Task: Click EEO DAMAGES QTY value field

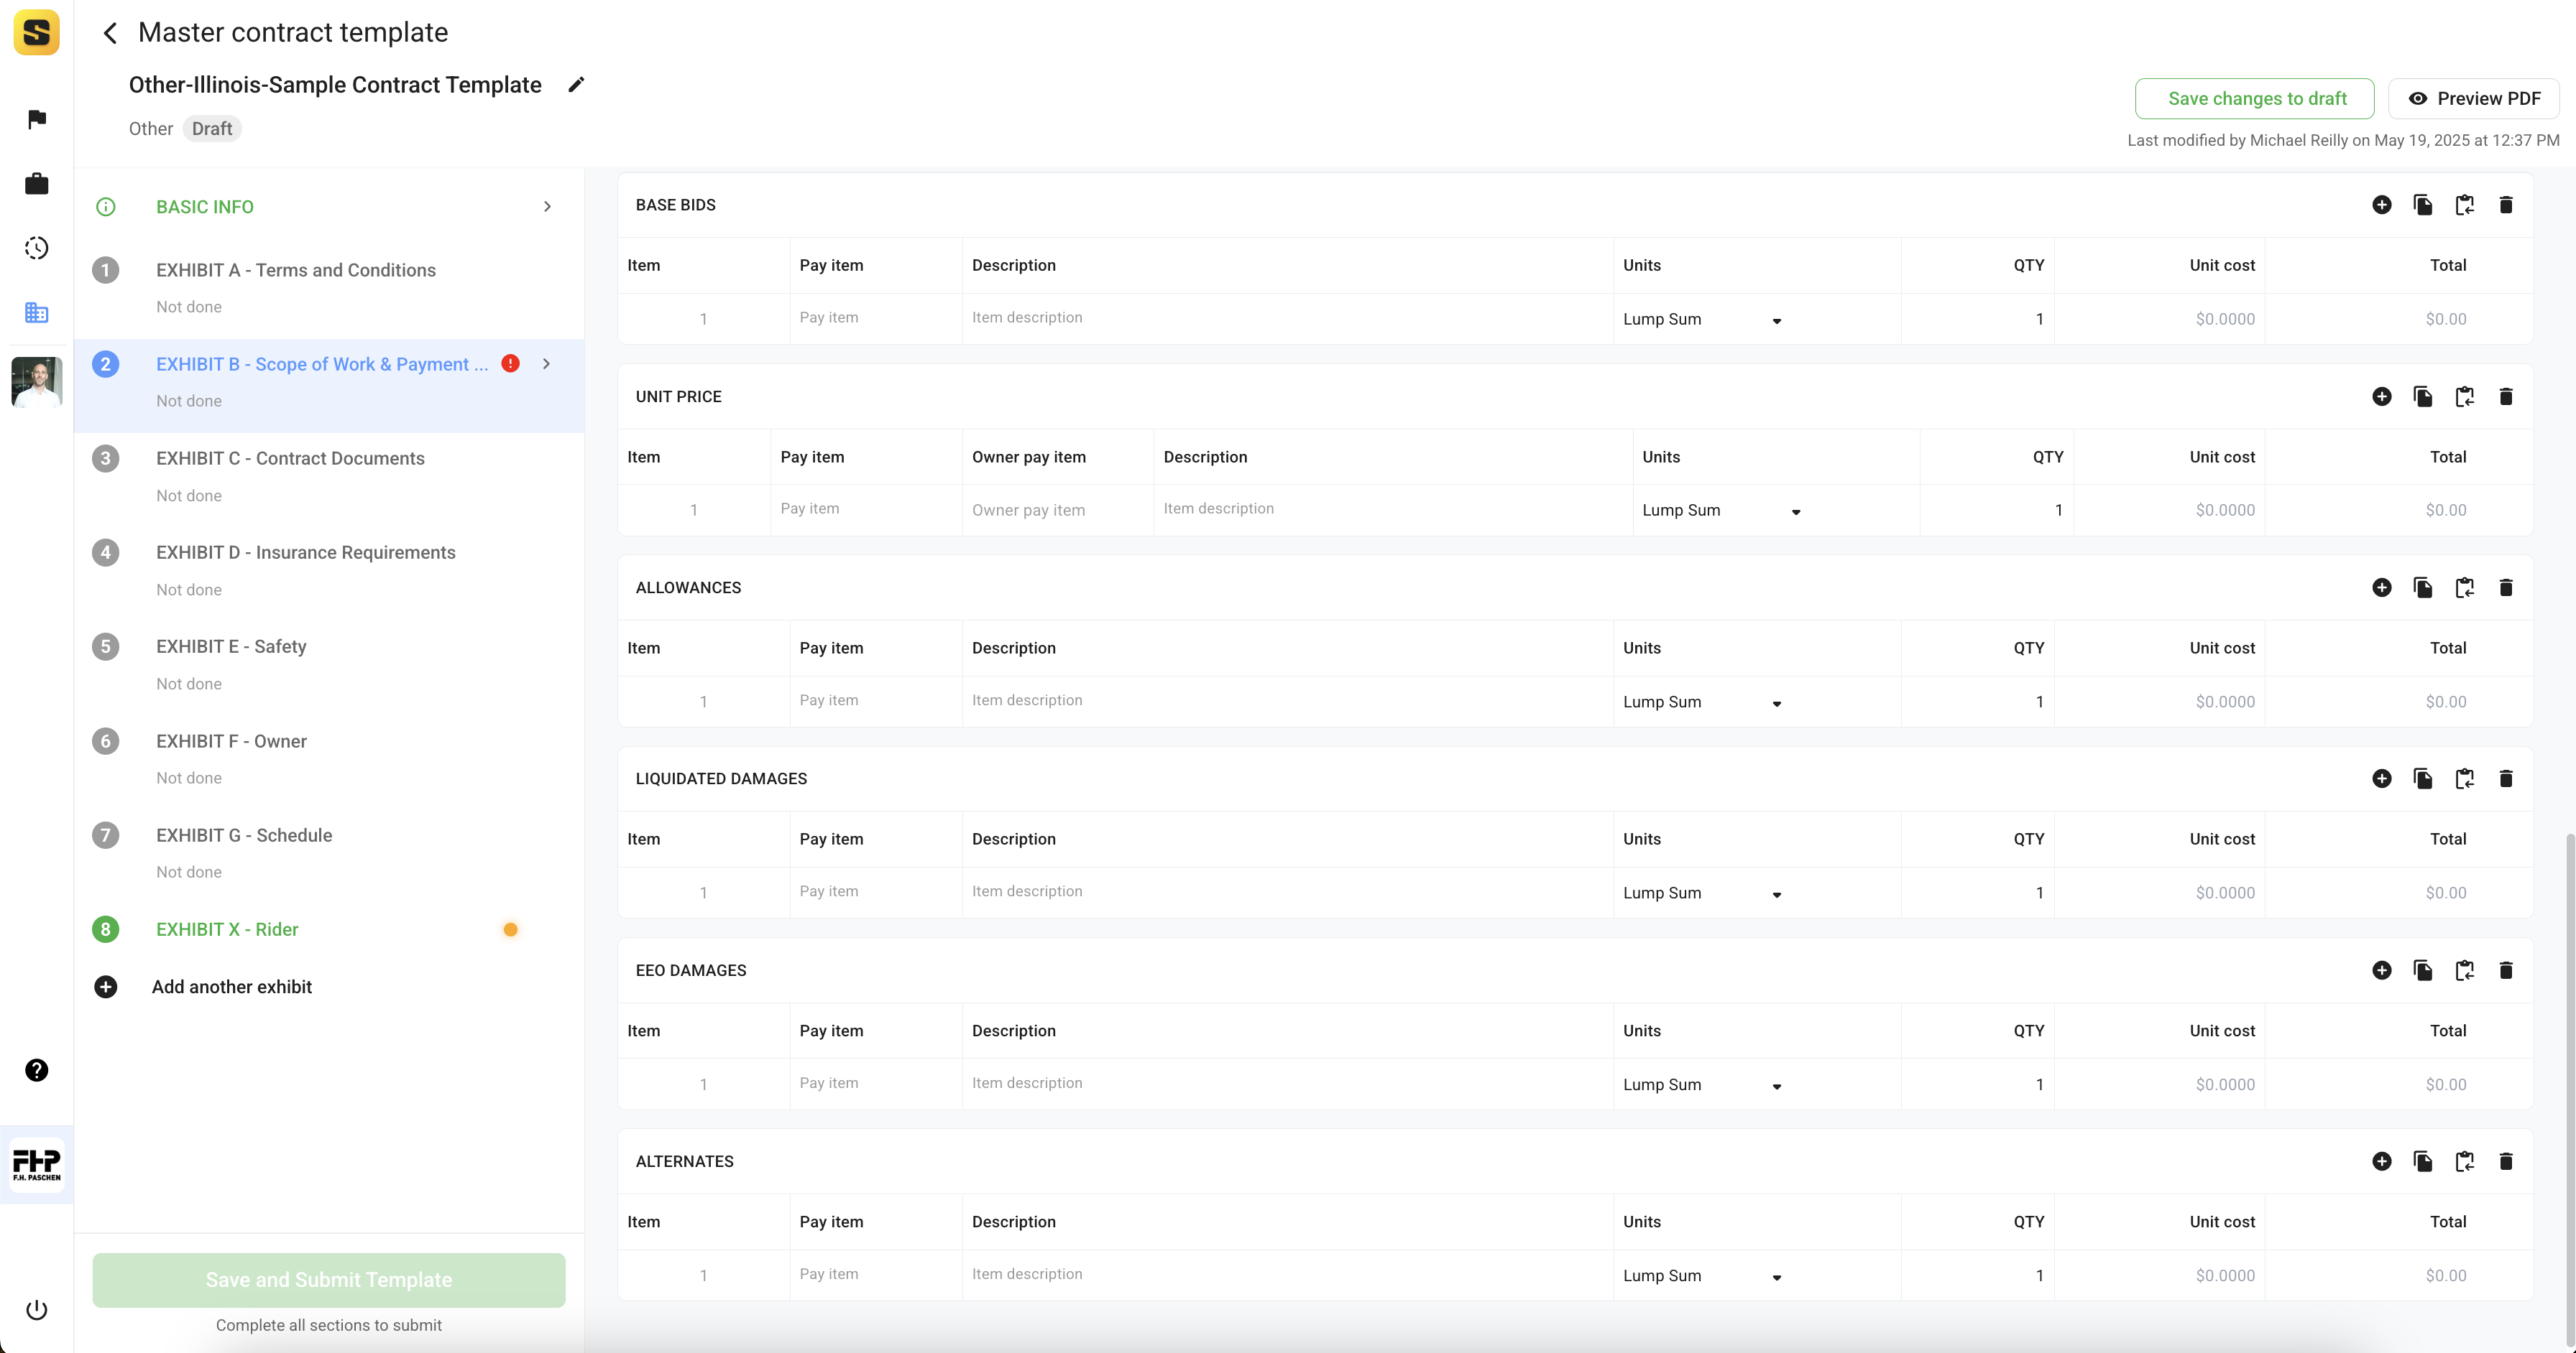Action: click(x=1978, y=1085)
